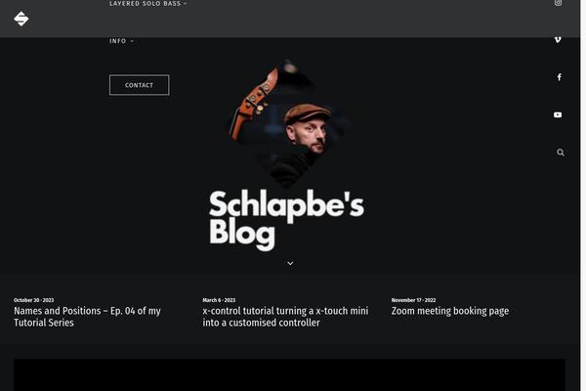This screenshot has width=586, height=391.
Task: Open the Vimeo icon link
Action: point(558,40)
